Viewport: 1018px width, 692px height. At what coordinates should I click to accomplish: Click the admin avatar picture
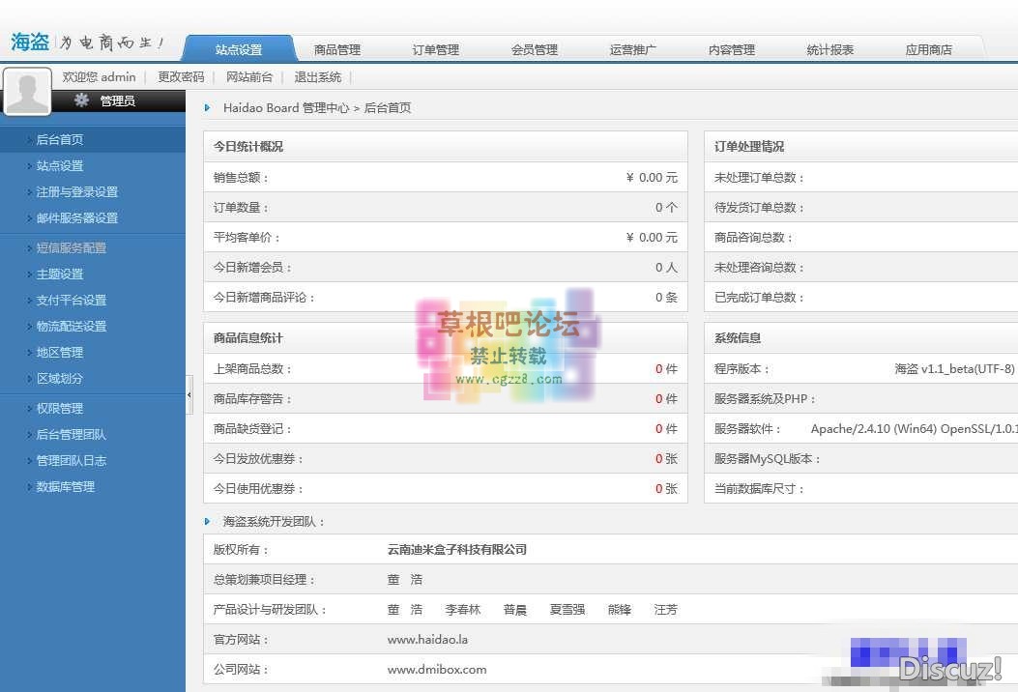[x=28, y=91]
